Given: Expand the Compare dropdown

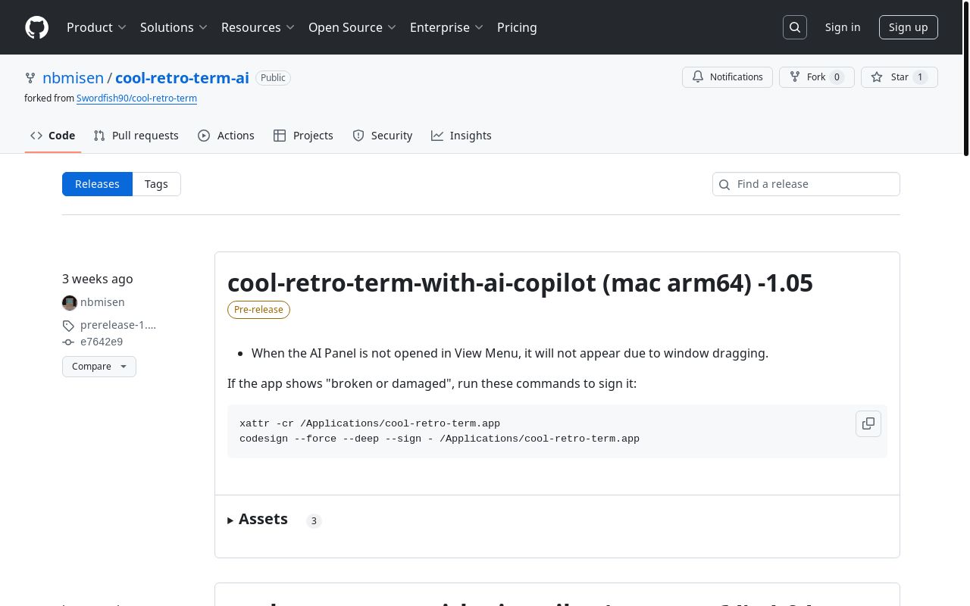Looking at the screenshot, I should pyautogui.click(x=99, y=366).
